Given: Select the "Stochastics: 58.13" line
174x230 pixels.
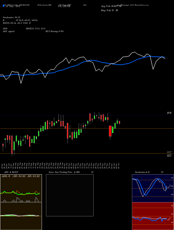Looking at the screenshot, I should coord(11,17).
